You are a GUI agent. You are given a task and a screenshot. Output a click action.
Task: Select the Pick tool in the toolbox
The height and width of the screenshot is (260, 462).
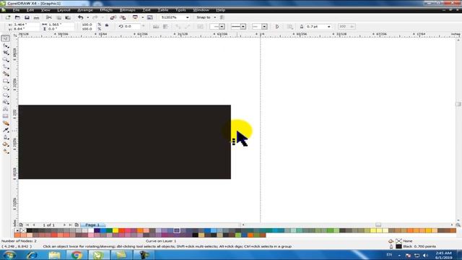(x=6, y=38)
